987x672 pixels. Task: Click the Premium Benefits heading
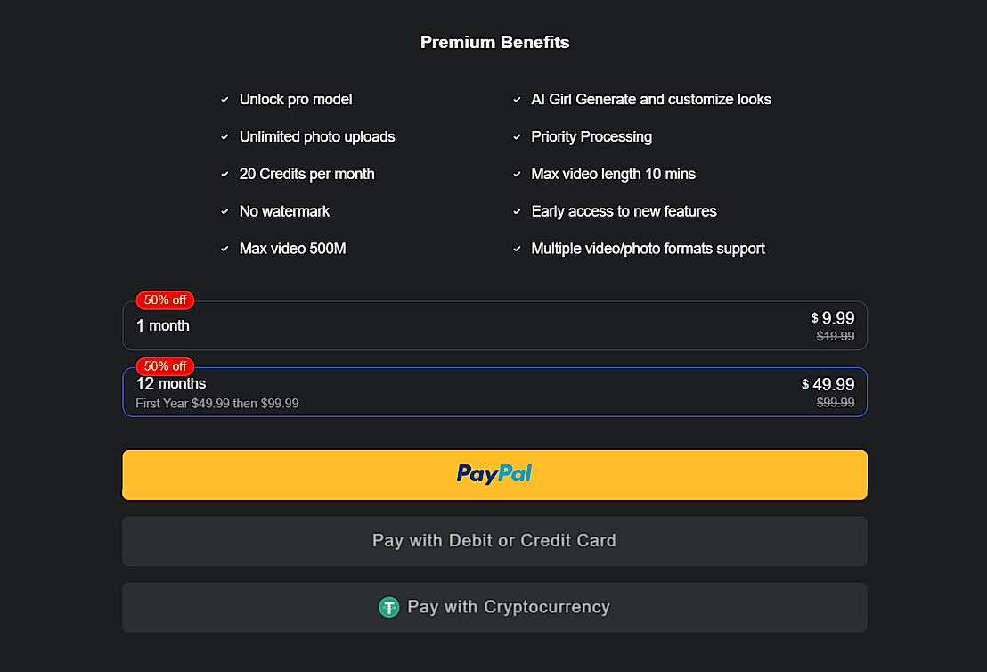coord(494,42)
